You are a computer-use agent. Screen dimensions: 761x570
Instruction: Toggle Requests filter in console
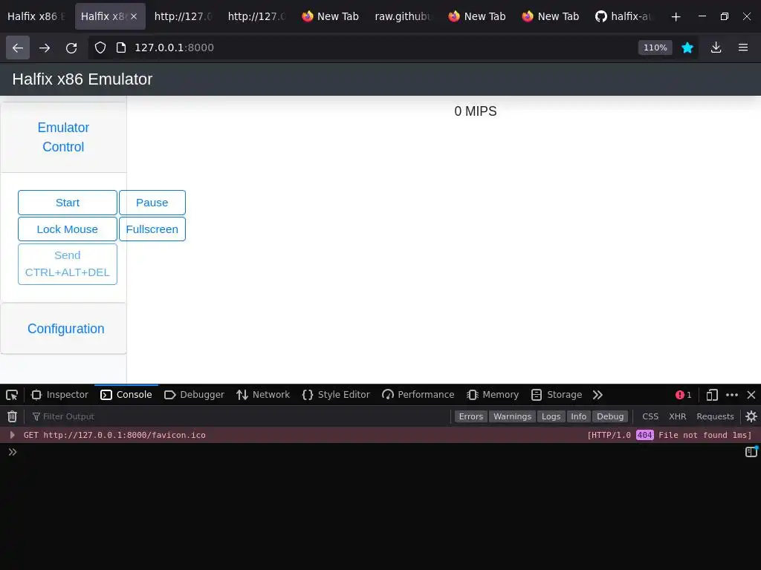tap(715, 416)
